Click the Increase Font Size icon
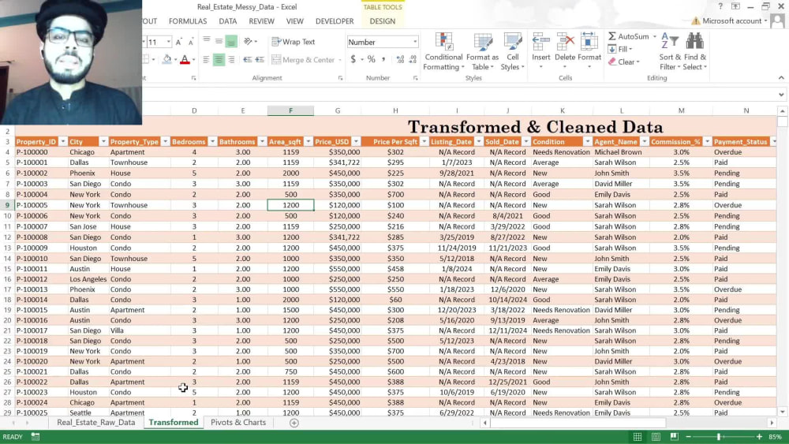 click(178, 43)
